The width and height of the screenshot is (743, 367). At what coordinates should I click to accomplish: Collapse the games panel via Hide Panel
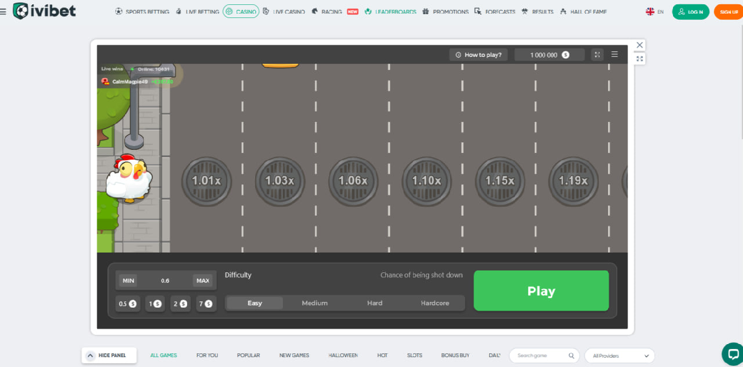(x=109, y=355)
